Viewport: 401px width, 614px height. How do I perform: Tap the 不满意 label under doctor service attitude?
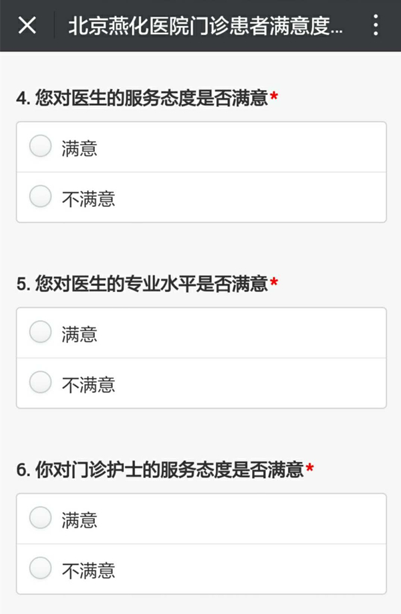point(88,199)
